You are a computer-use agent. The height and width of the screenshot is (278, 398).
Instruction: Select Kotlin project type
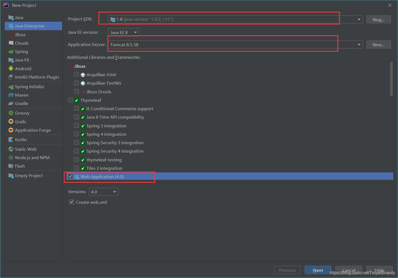click(x=33, y=140)
